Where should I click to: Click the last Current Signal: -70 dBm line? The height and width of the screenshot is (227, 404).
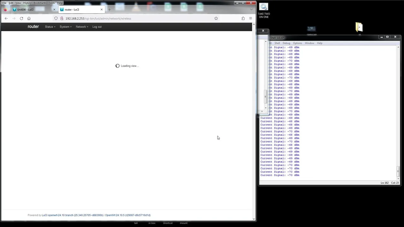point(280,175)
